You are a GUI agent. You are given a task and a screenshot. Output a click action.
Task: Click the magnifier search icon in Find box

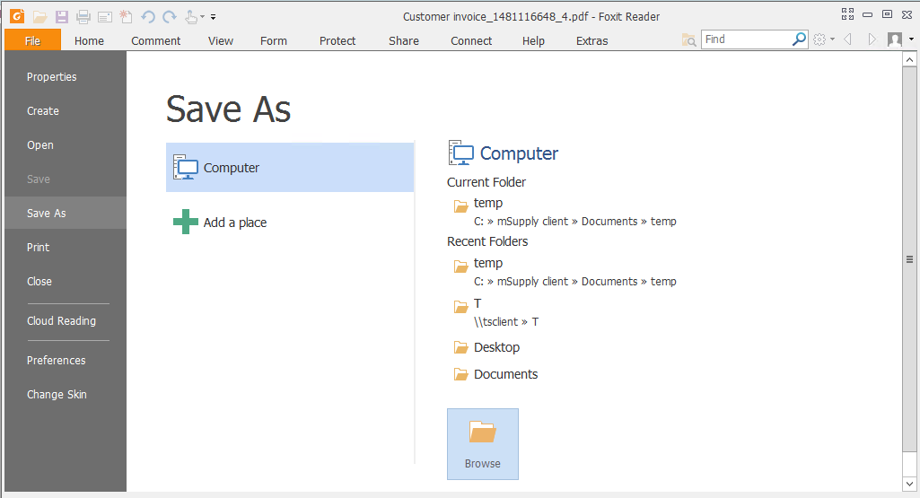799,39
